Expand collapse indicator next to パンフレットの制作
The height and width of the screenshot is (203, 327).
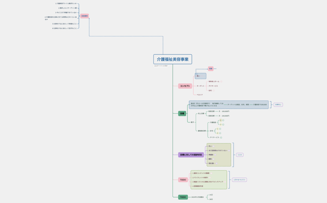tap(210, 177)
